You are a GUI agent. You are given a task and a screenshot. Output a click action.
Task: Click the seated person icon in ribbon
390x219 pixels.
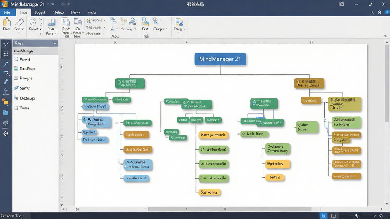tap(133, 22)
